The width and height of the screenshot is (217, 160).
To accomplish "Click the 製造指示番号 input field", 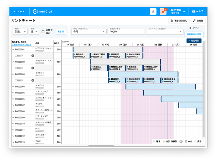I will [127, 32].
